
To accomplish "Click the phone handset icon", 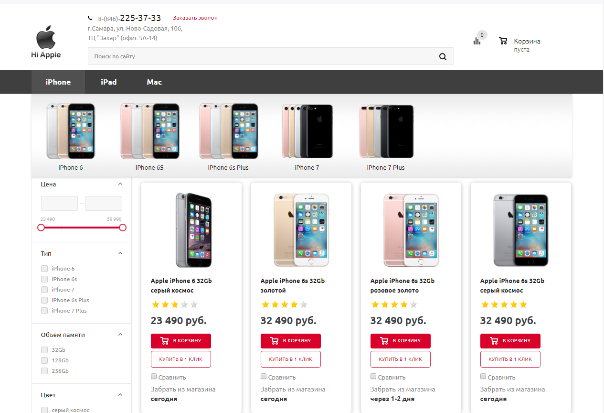I will [x=90, y=18].
